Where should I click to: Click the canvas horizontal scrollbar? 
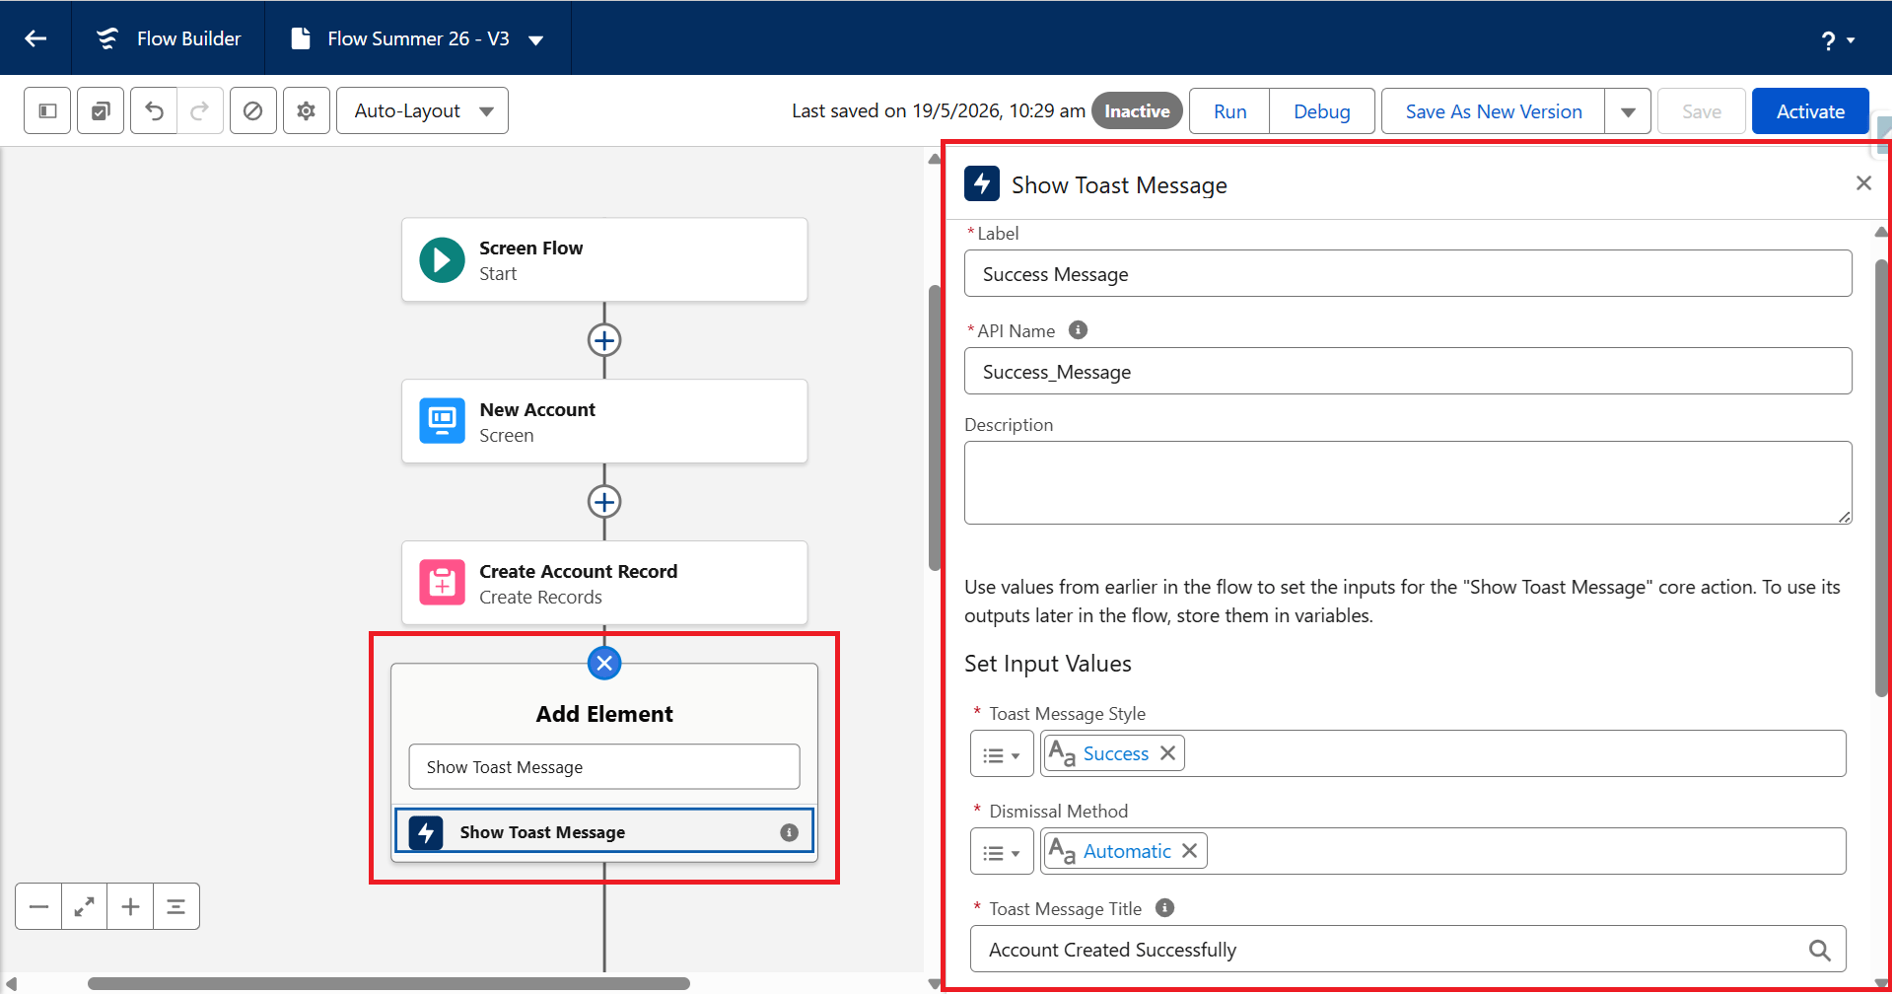click(388, 983)
